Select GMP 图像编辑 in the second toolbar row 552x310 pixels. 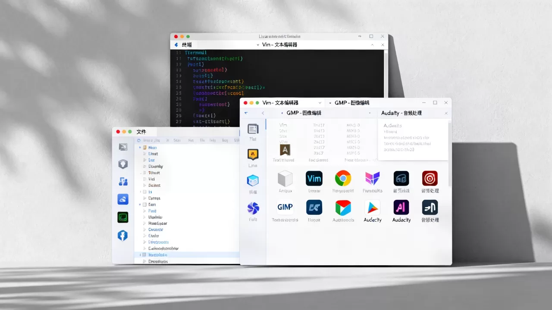[304, 113]
